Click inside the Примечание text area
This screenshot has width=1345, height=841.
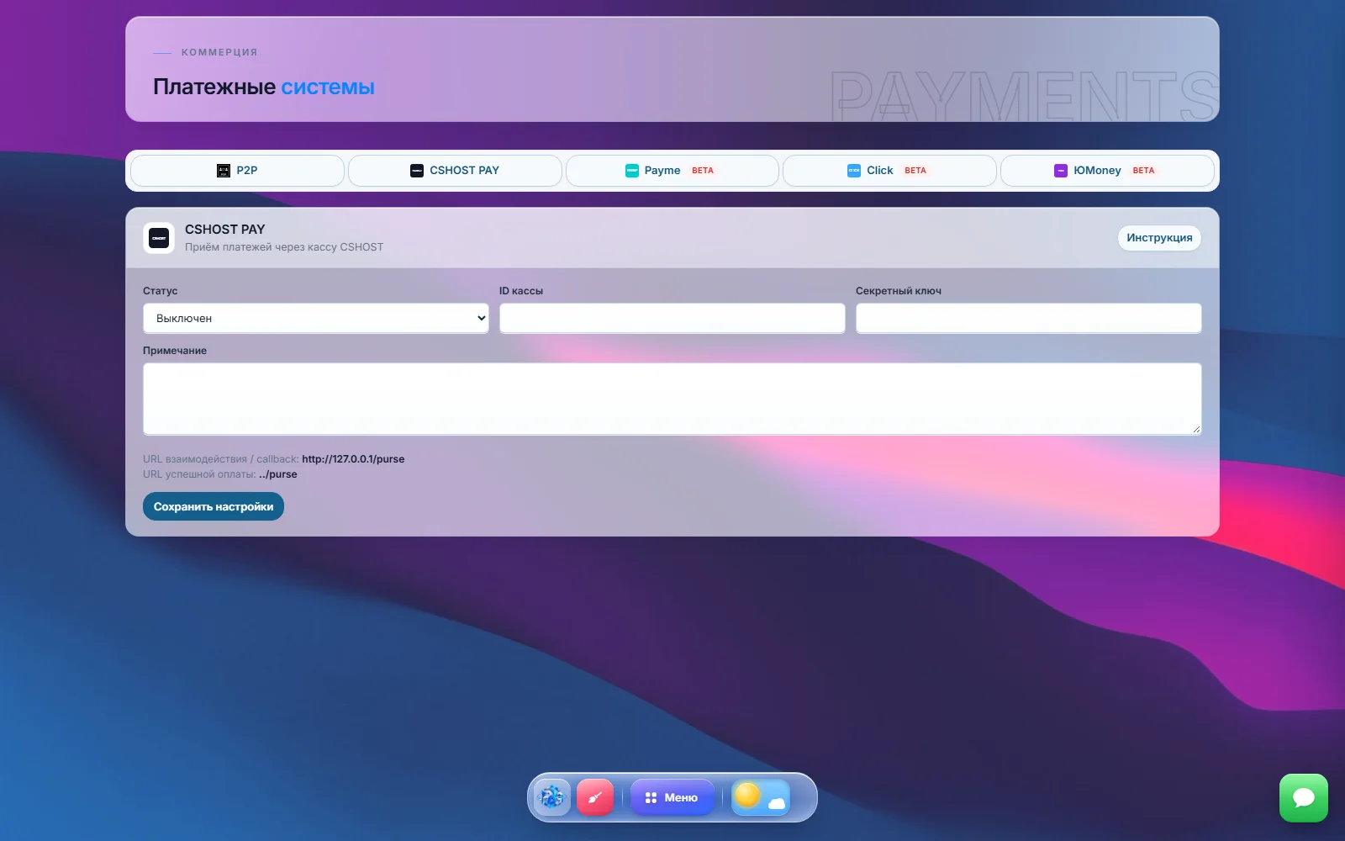672,399
